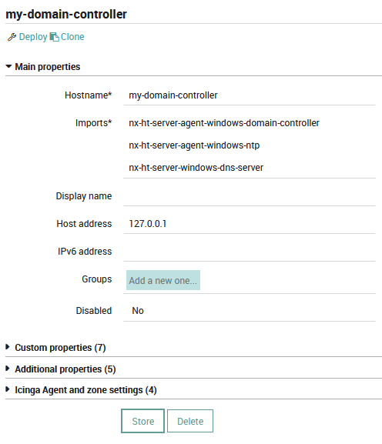Open the Clone link
Image resolution: width=382 pixels, height=444 pixels.
(x=72, y=37)
